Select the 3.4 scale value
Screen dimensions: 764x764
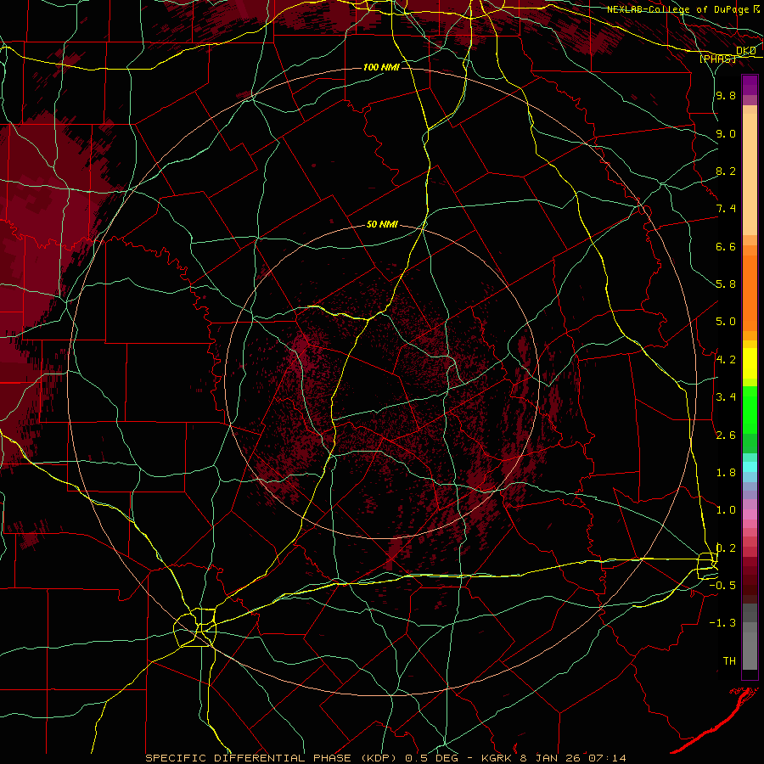(726, 397)
